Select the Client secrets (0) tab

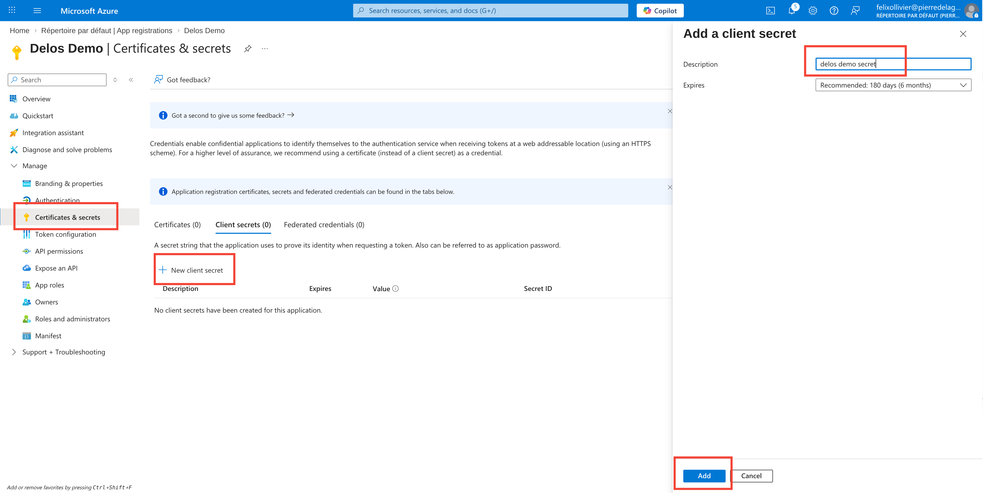tap(243, 225)
